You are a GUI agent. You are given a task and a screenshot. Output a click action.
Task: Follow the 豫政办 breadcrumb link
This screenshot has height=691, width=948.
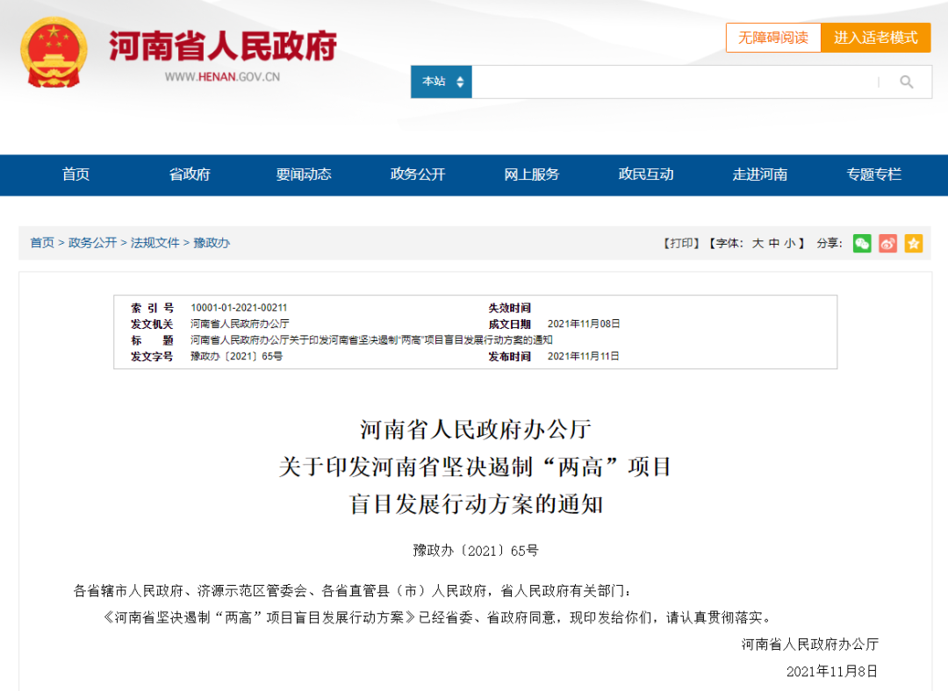click(x=212, y=243)
